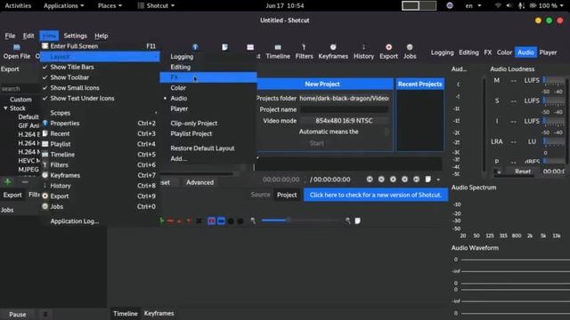This screenshot has width=570, height=320.
Task: Toggle the pink Snap button on timeline toolbar
Action: 211,221
